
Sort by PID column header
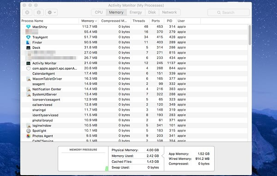tap(170, 21)
